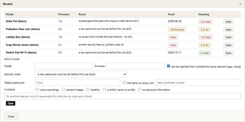
Task: Click Lullaby Box's none proof badge
Action: (x=173, y=37)
